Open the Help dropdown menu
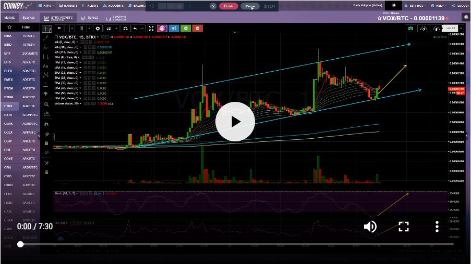Viewport: 471px width, 264px height. pyautogui.click(x=439, y=6)
